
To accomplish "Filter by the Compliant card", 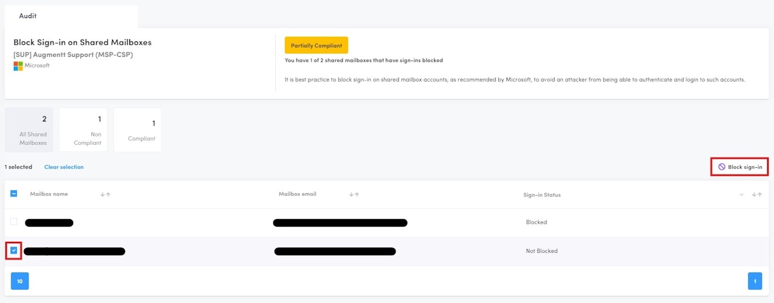I will pyautogui.click(x=138, y=130).
